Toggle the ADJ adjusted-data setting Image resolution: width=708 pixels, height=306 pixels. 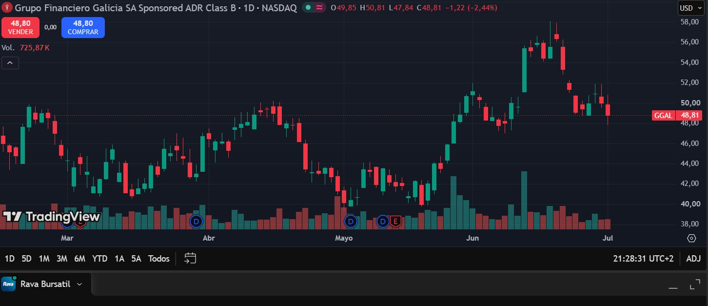[693, 259]
